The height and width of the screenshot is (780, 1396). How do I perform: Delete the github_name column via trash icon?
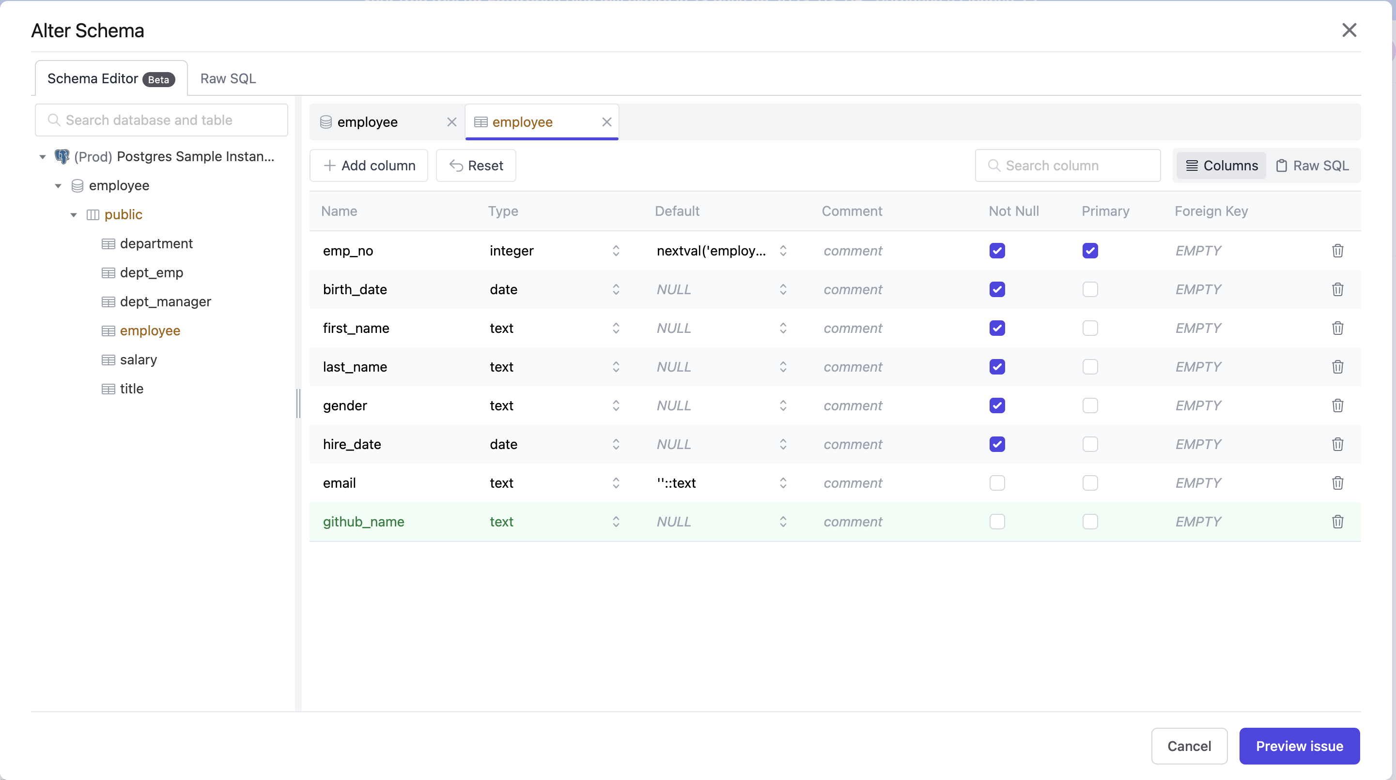coord(1337,521)
